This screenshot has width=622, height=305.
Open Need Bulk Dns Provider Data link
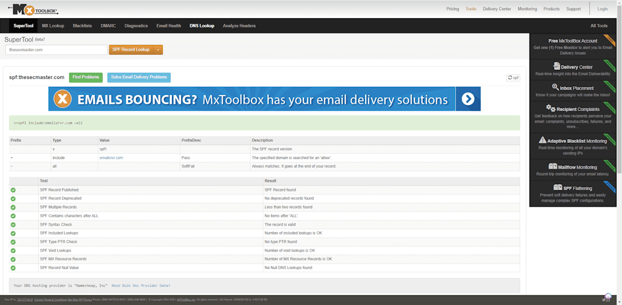point(141,286)
